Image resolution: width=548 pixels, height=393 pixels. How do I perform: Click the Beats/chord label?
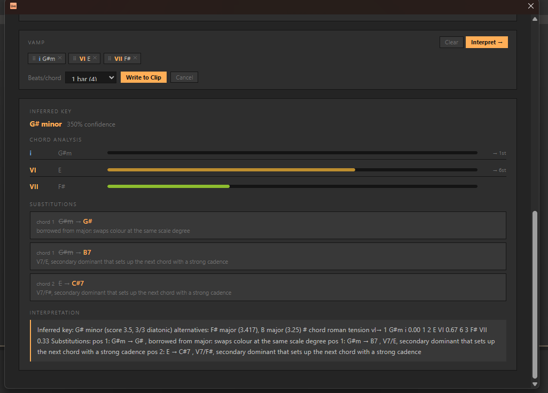(x=44, y=77)
